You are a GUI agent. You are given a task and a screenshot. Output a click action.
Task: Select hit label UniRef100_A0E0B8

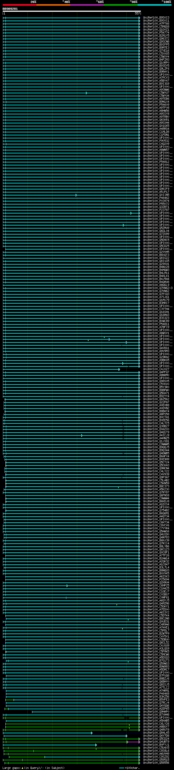[156, 405]
